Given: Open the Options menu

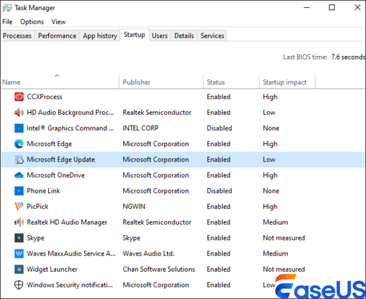Looking at the screenshot, I should [32, 22].
